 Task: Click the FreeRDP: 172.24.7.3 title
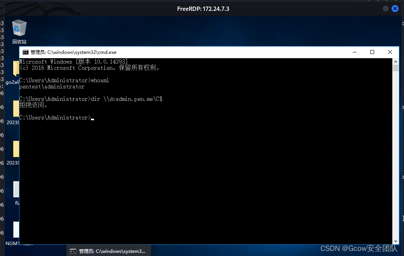click(203, 9)
